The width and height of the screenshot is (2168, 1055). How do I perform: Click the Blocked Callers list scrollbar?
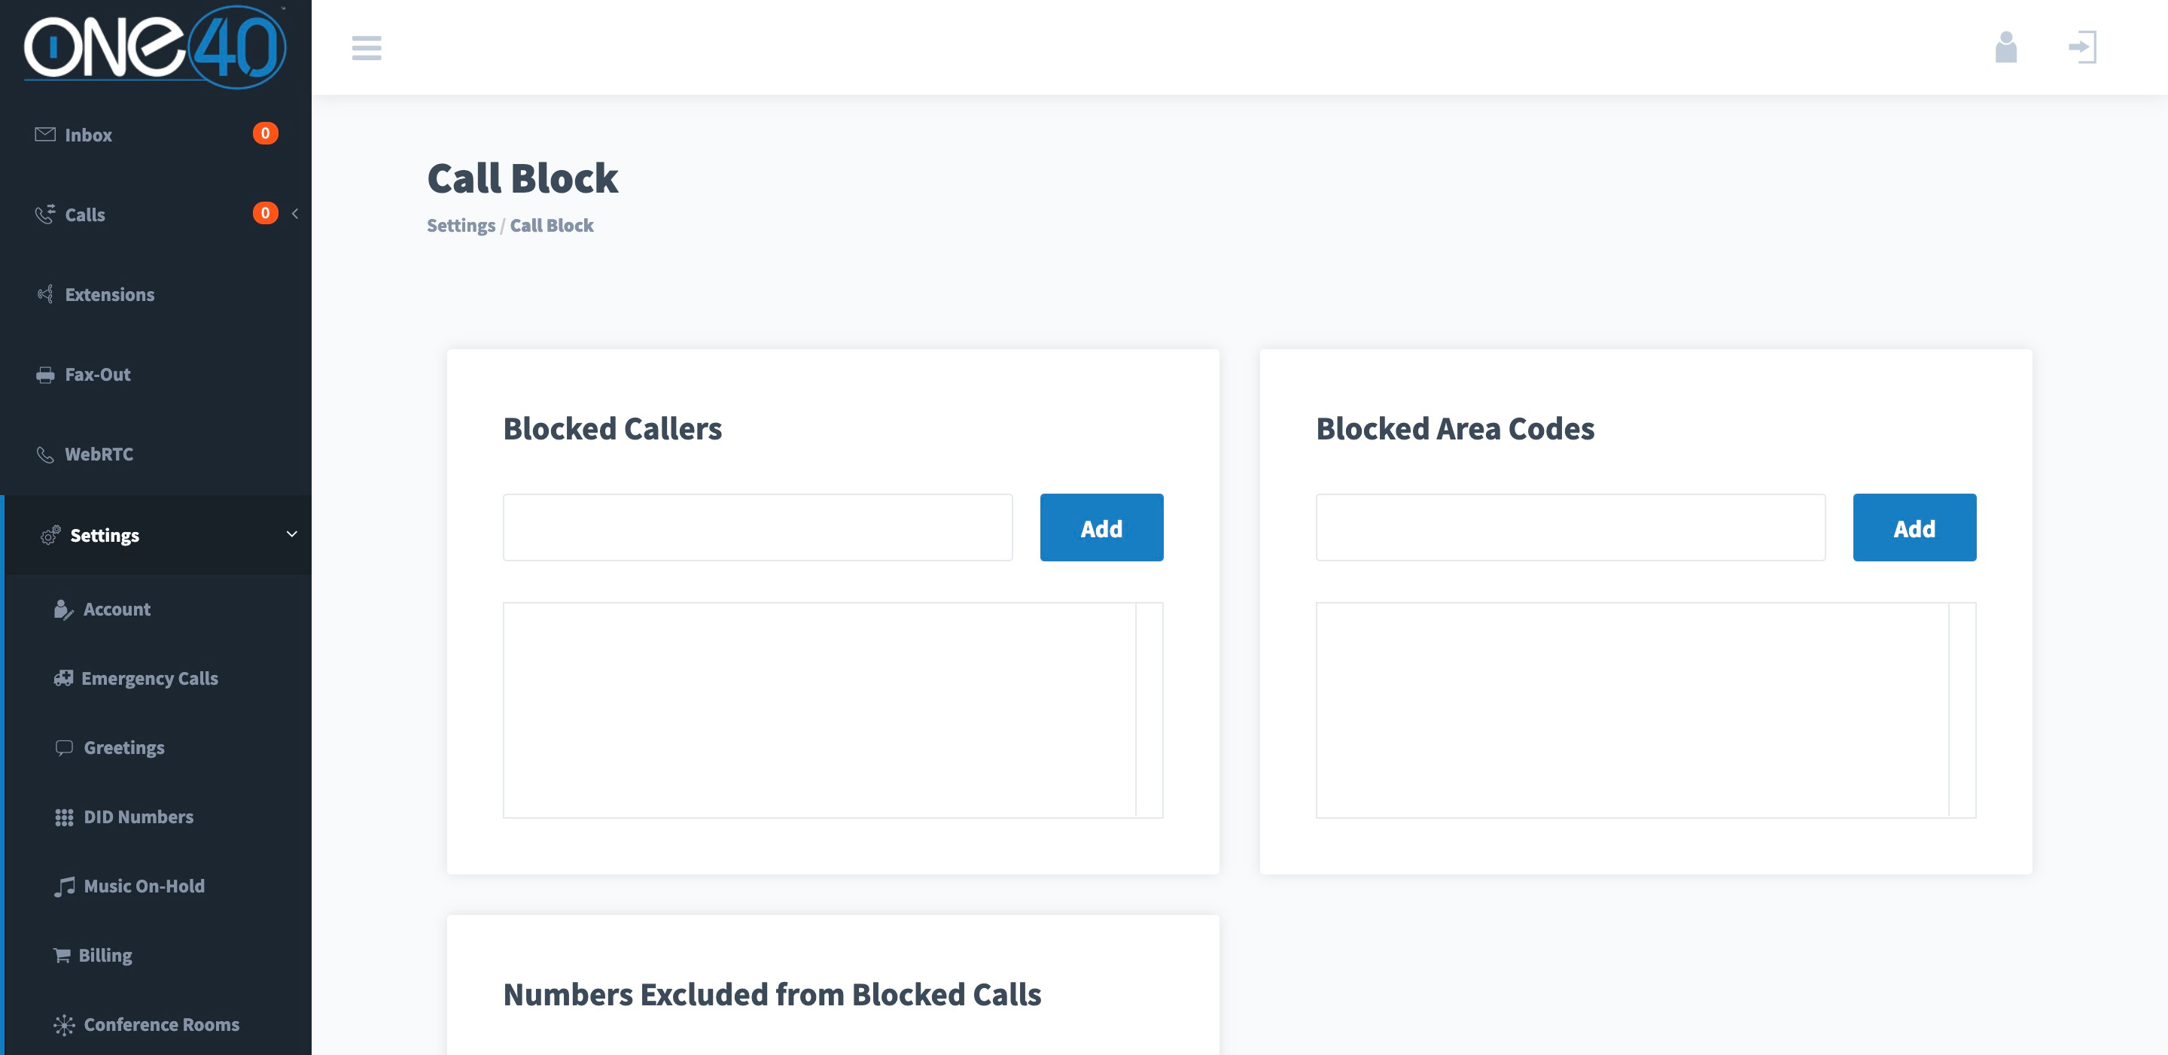pyautogui.click(x=1149, y=709)
